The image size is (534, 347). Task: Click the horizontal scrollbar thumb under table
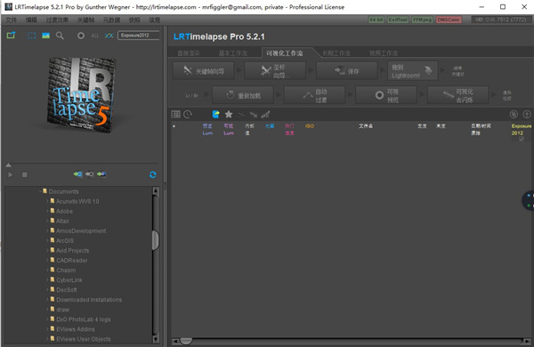[x=186, y=341]
